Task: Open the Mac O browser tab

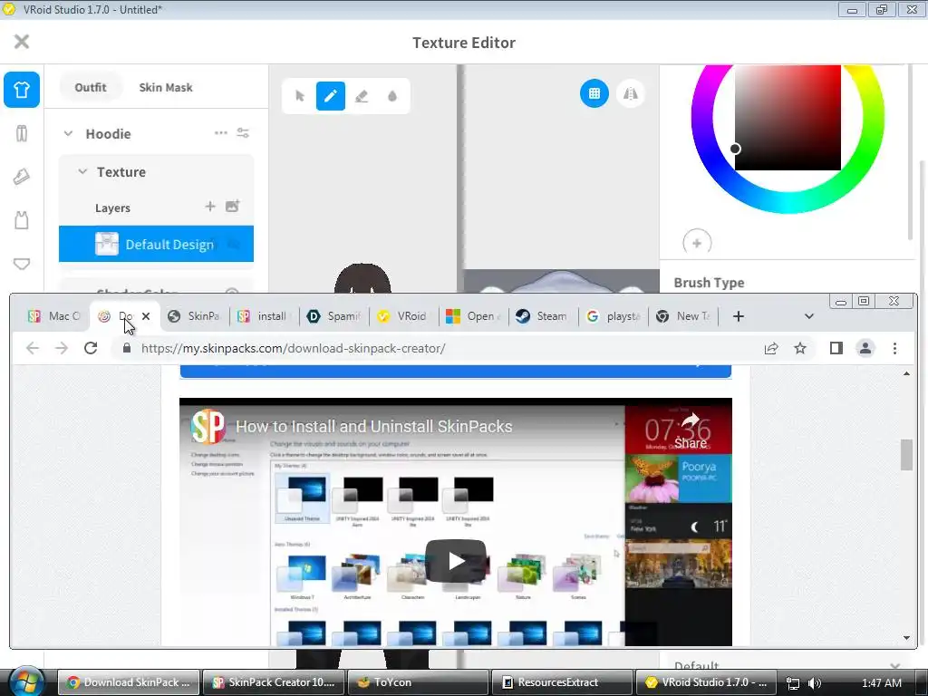Action: [53, 316]
